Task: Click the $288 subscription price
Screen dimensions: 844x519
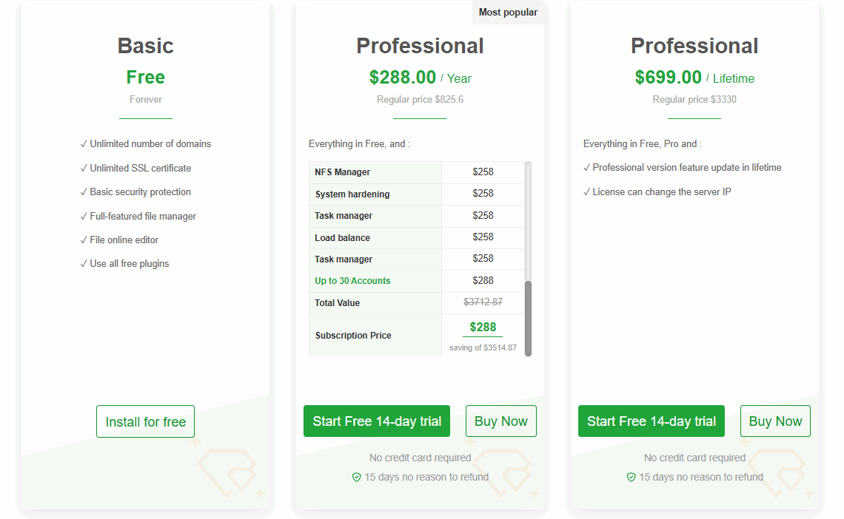Action: [483, 328]
